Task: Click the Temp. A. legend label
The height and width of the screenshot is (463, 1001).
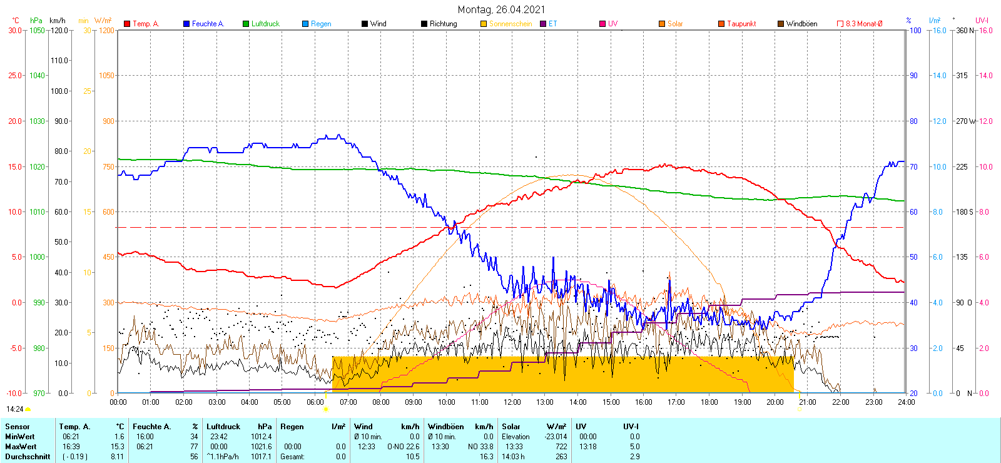Action: pos(146,24)
